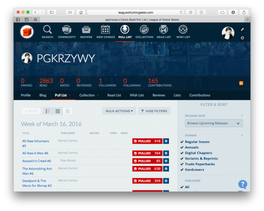Go to Safari home page icon
Image resolution: width=264 pixels, height=211 pixels.
click(81, 12)
